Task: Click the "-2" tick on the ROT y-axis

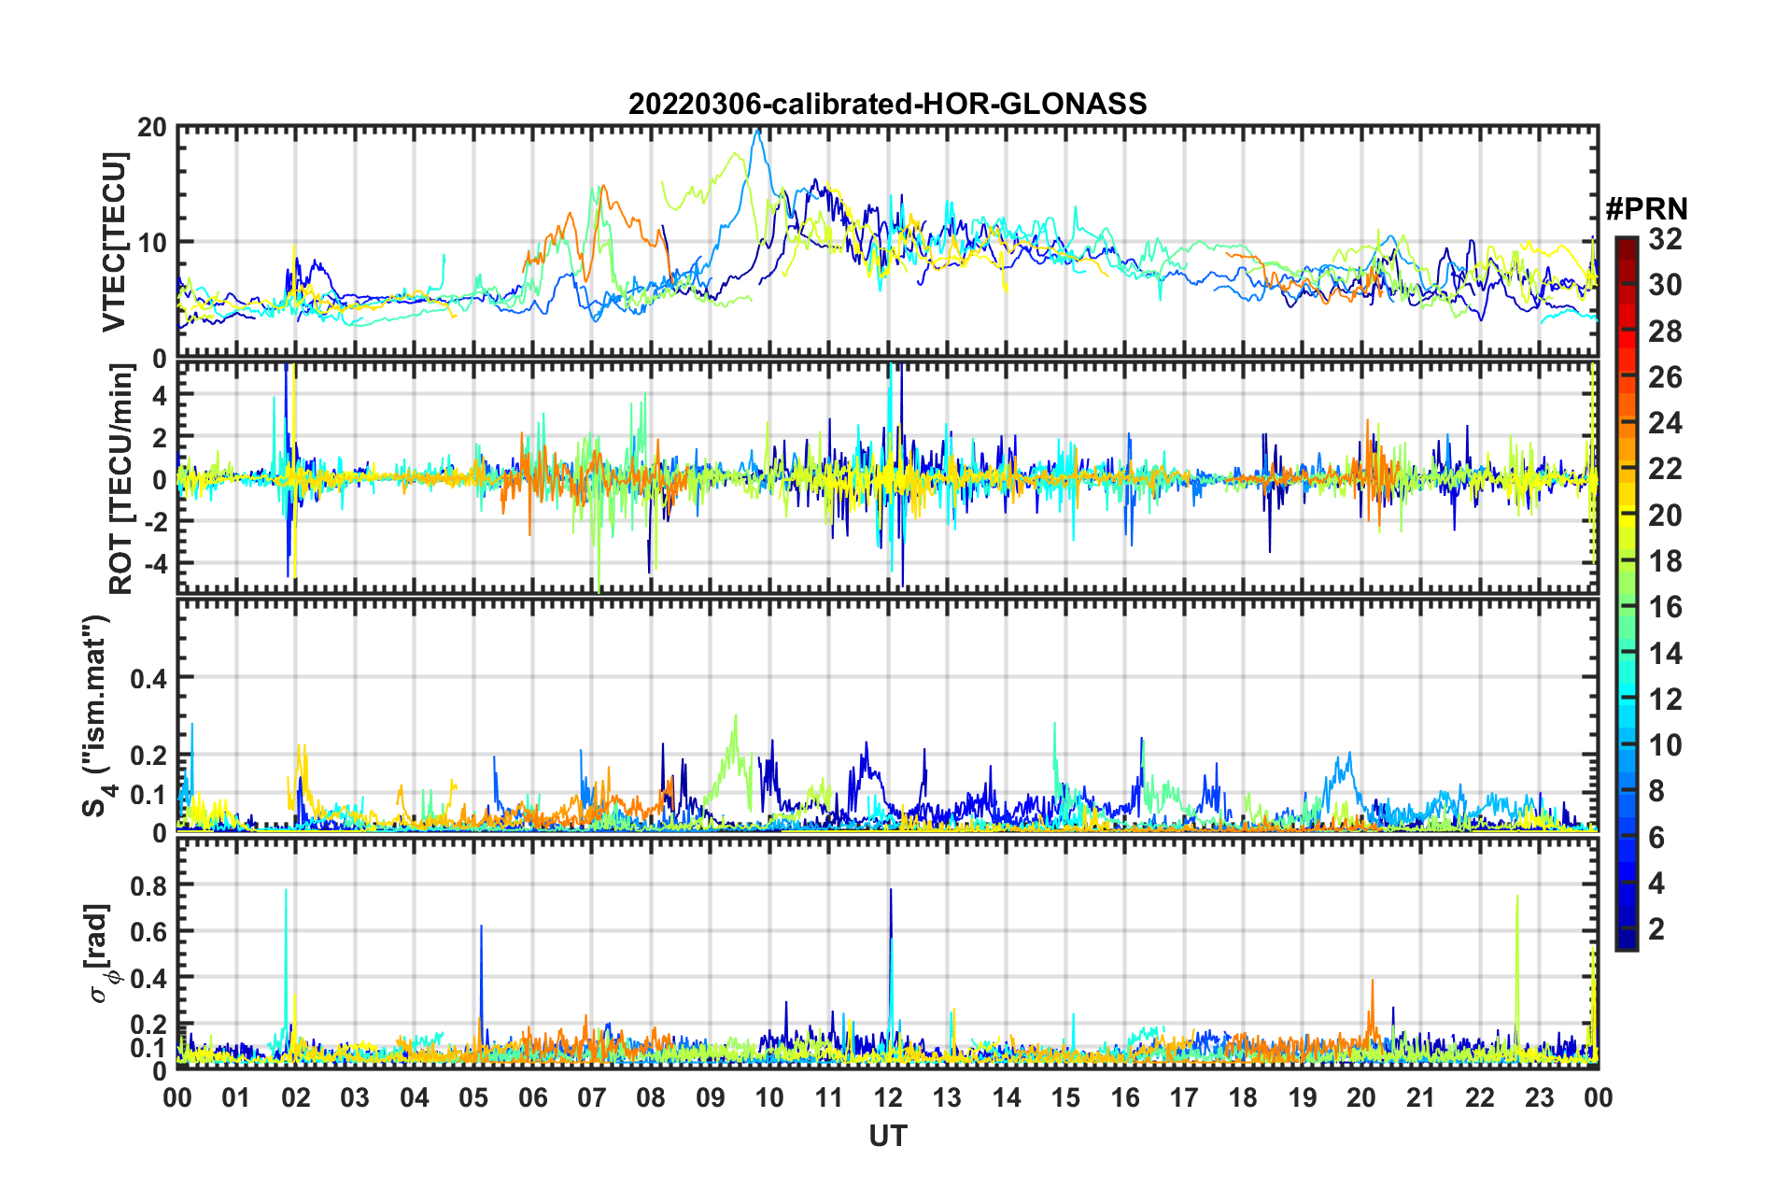Action: pos(154,522)
